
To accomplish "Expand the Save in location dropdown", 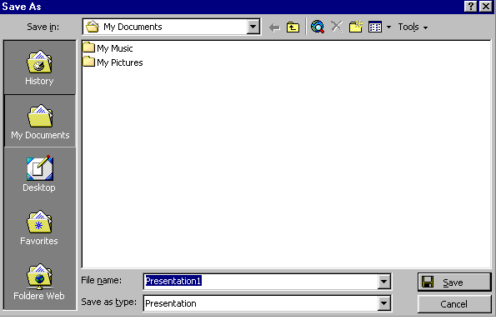I will click(253, 27).
